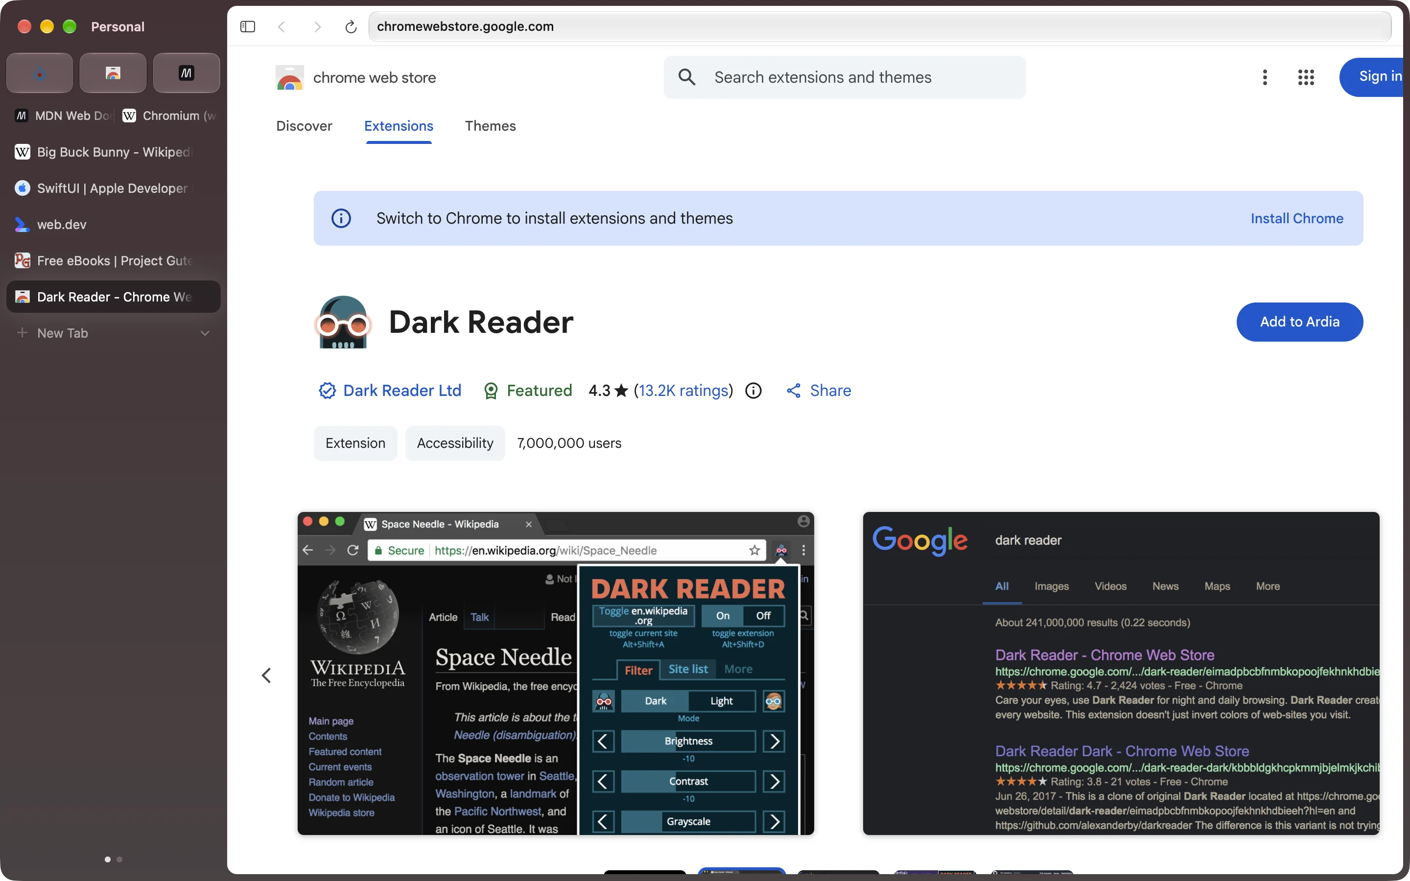This screenshot has height=881, width=1410.
Task: Open the first pinned tab in sidebar
Action: [40, 73]
